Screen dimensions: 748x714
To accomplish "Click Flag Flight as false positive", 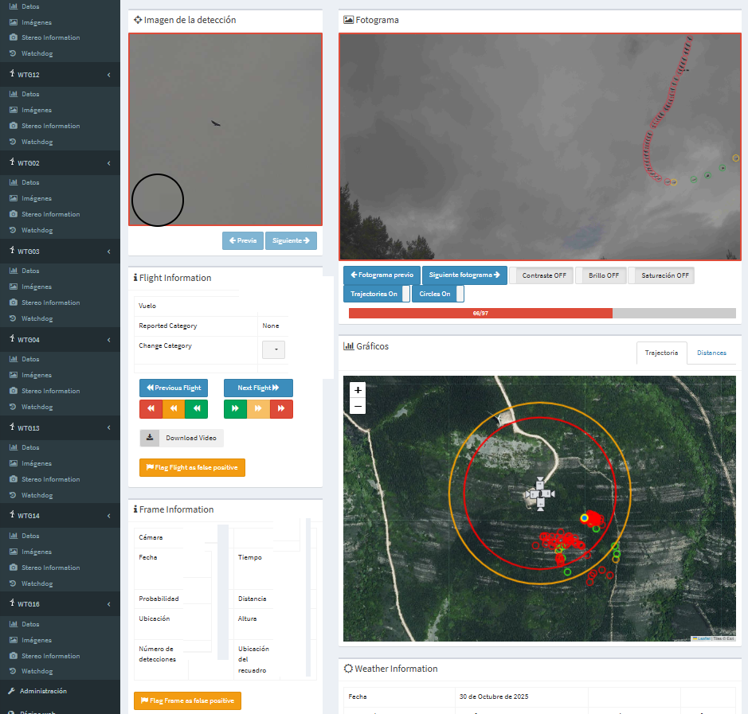I will point(192,468).
